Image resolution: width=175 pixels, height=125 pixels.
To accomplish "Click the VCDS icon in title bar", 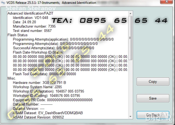I will click(x=3, y=3).
